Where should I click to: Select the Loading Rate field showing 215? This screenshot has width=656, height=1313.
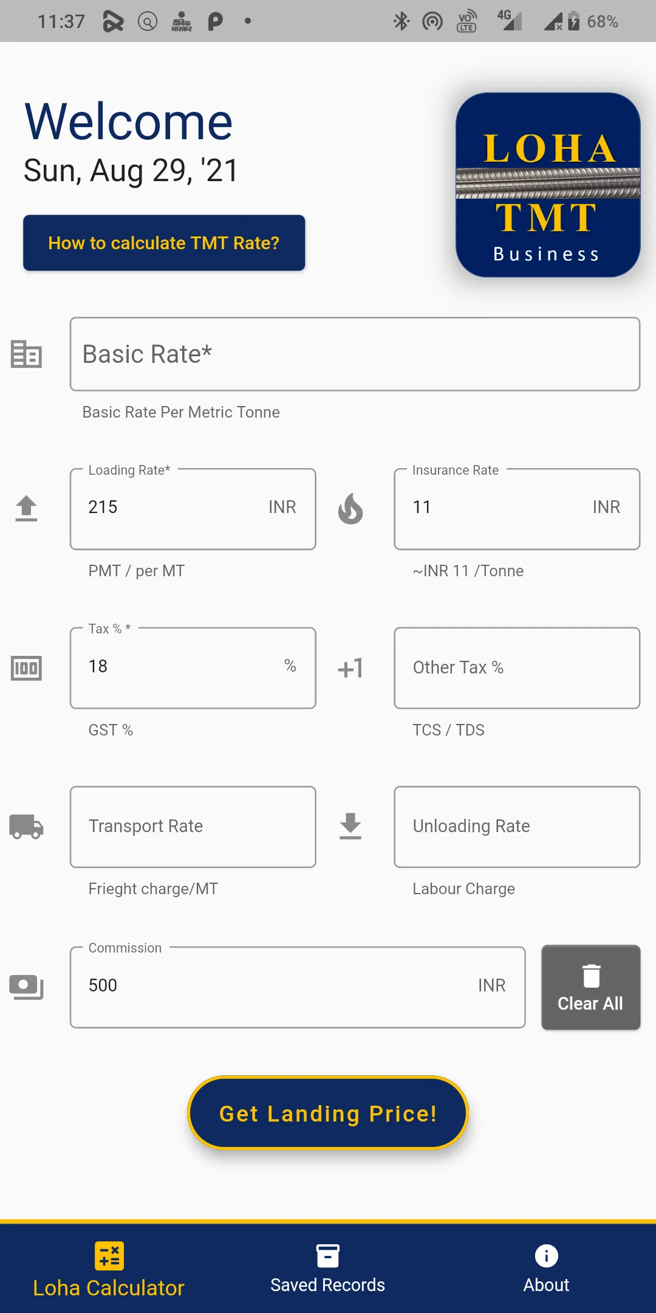193,509
